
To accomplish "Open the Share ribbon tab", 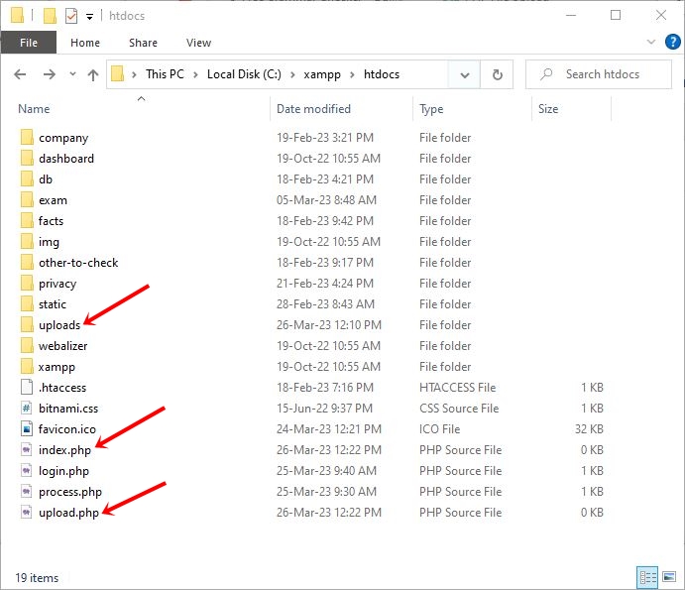I will pos(144,43).
